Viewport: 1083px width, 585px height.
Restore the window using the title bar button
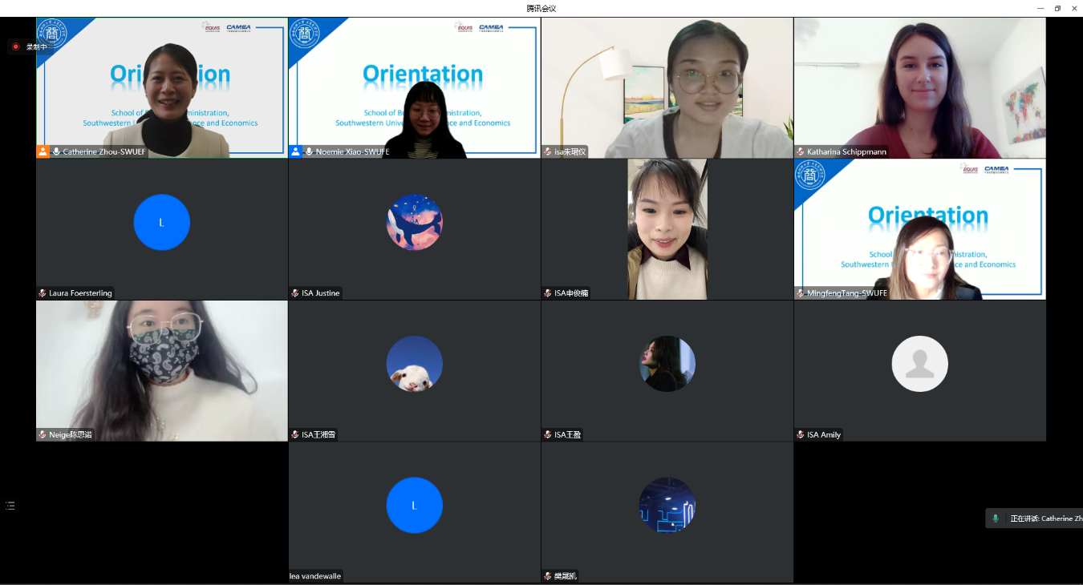[x=1057, y=8]
